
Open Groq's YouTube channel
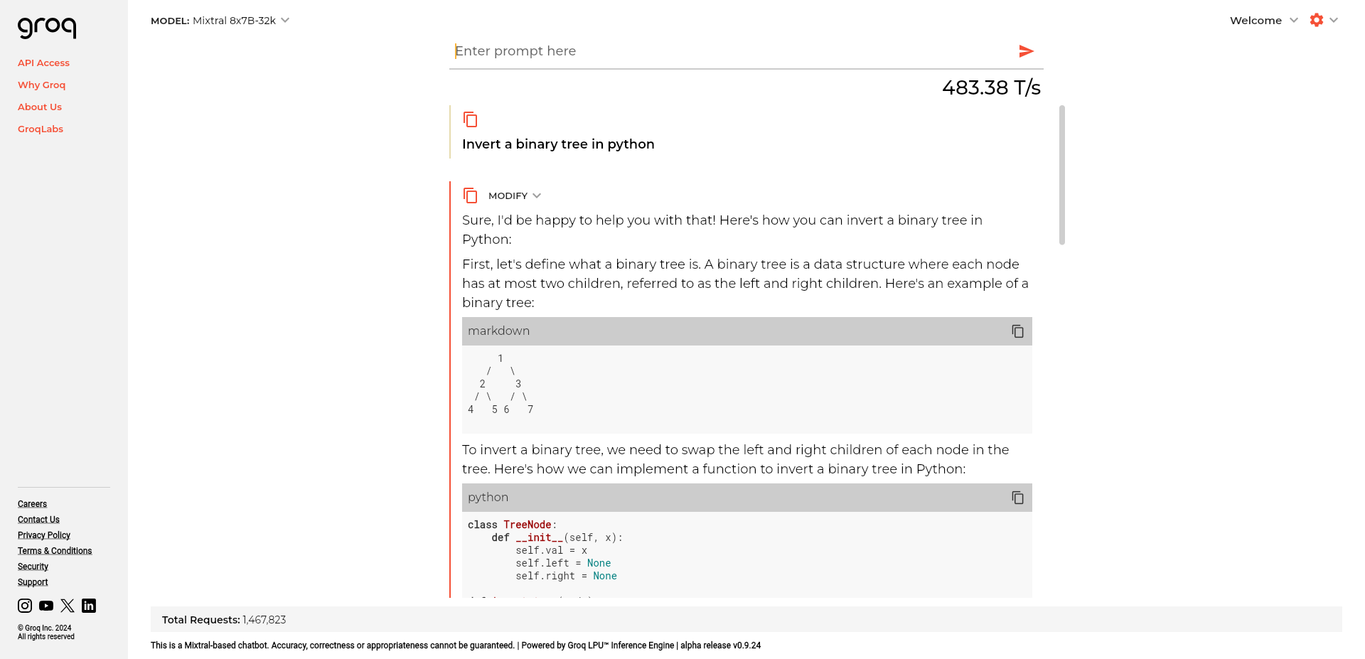pyautogui.click(x=46, y=606)
